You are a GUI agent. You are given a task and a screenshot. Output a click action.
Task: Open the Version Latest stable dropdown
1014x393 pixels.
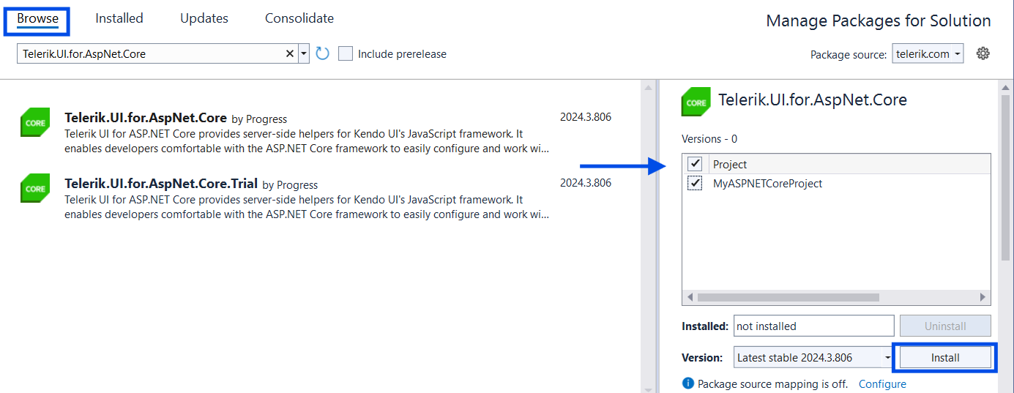[813, 358]
